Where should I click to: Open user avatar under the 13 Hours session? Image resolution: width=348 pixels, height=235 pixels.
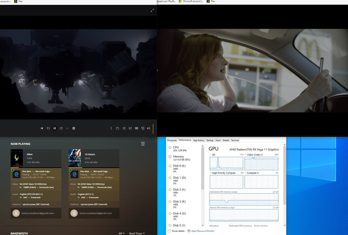click(x=74, y=213)
